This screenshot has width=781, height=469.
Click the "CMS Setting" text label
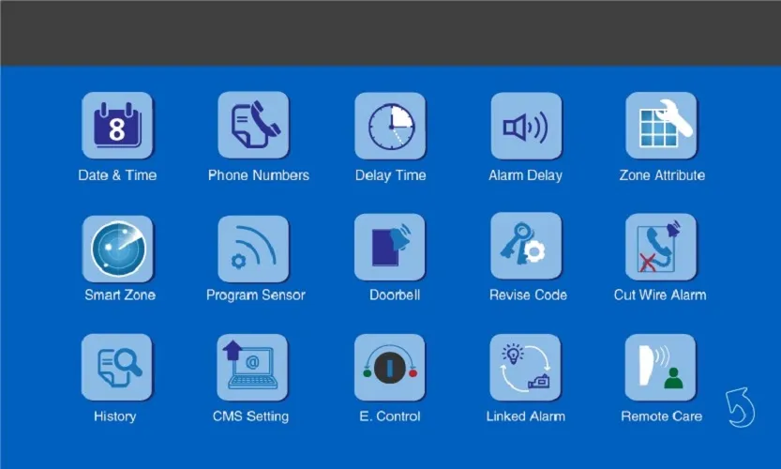click(x=250, y=416)
